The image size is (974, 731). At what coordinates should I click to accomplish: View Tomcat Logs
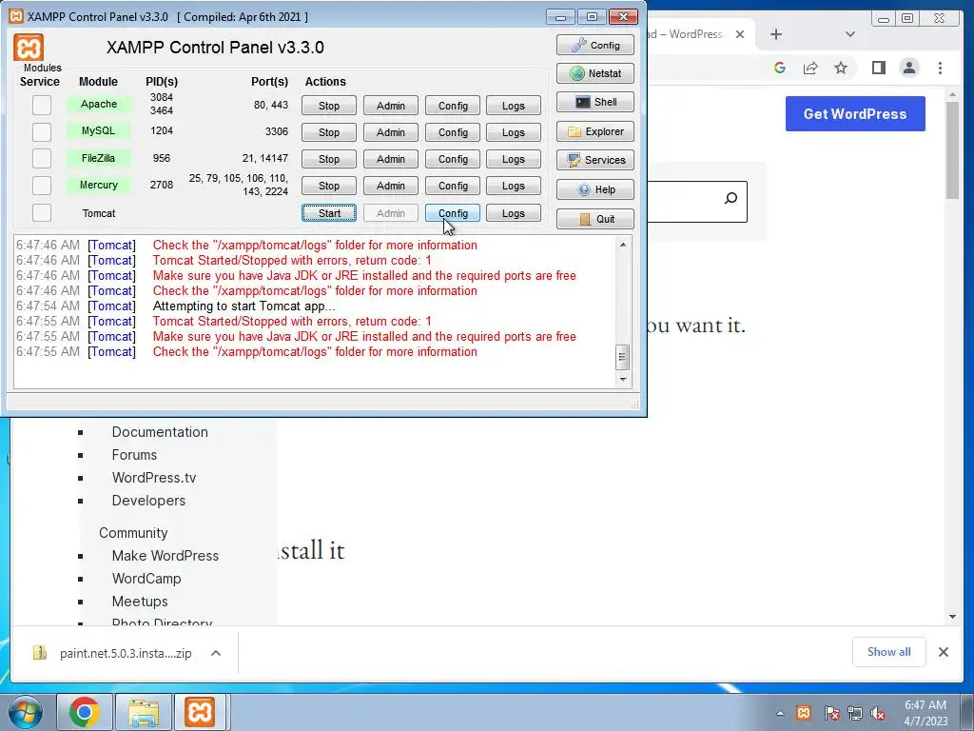[513, 213]
